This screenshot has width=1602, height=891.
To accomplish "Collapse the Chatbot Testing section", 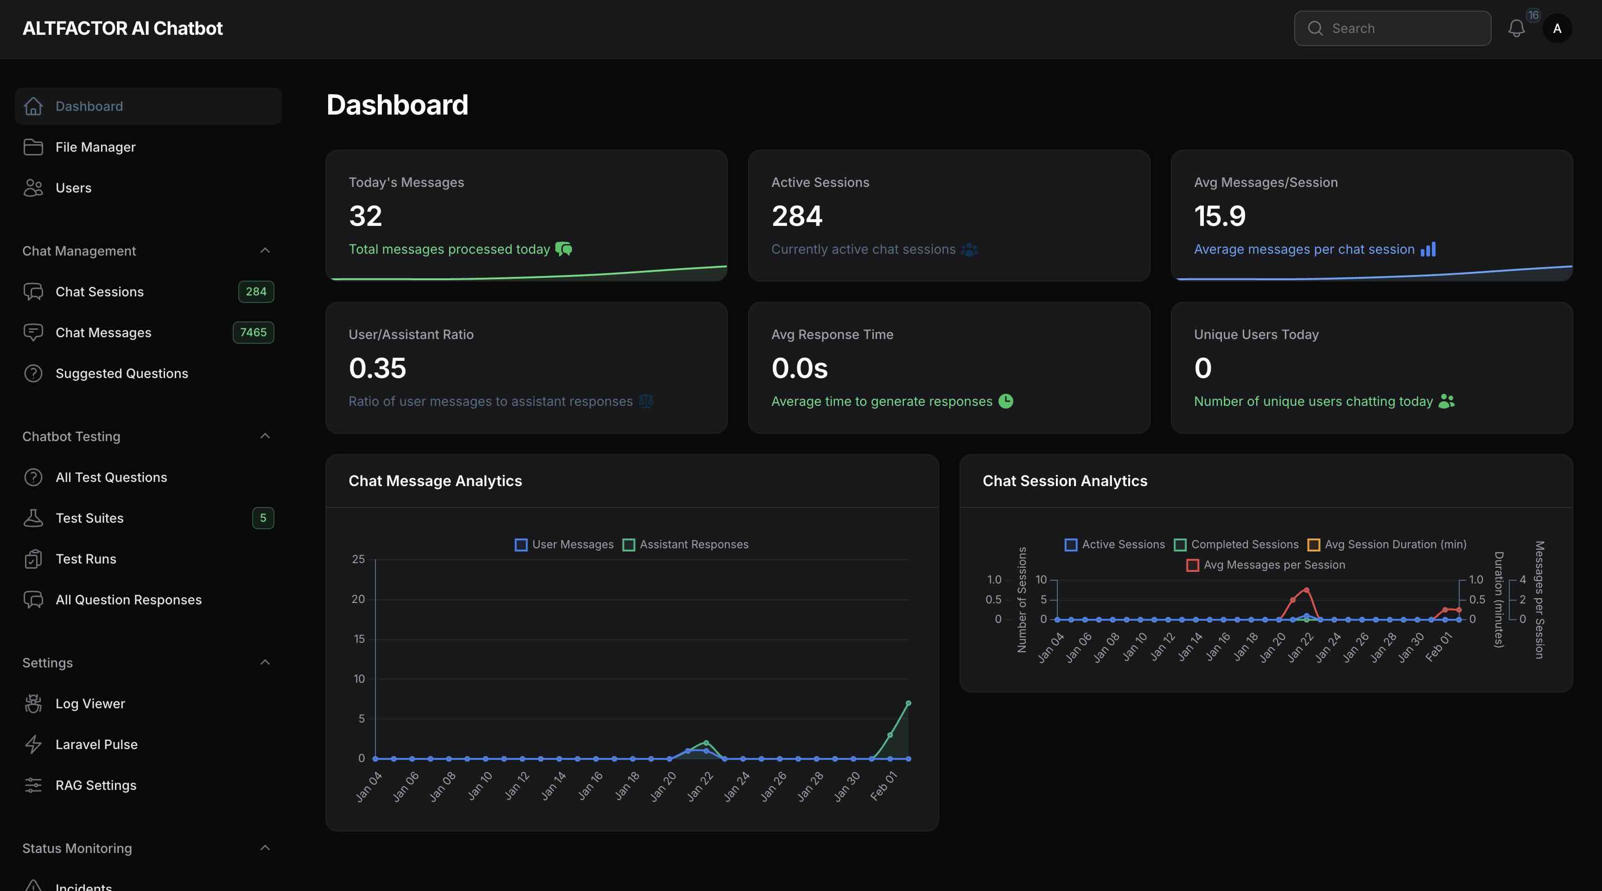I will coord(265,436).
